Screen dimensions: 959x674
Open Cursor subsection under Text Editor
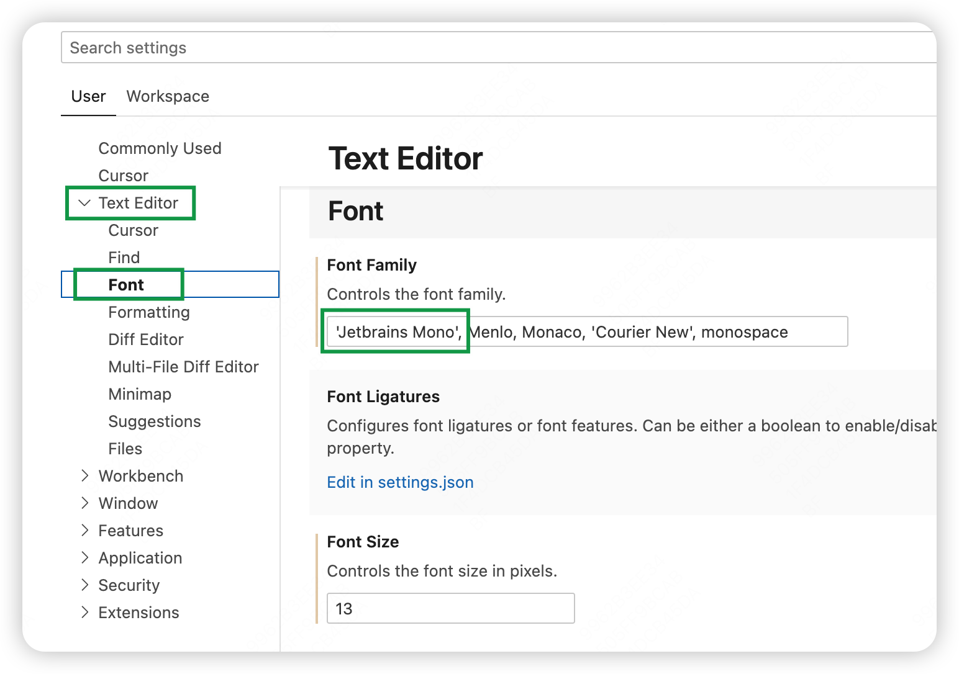tap(133, 230)
